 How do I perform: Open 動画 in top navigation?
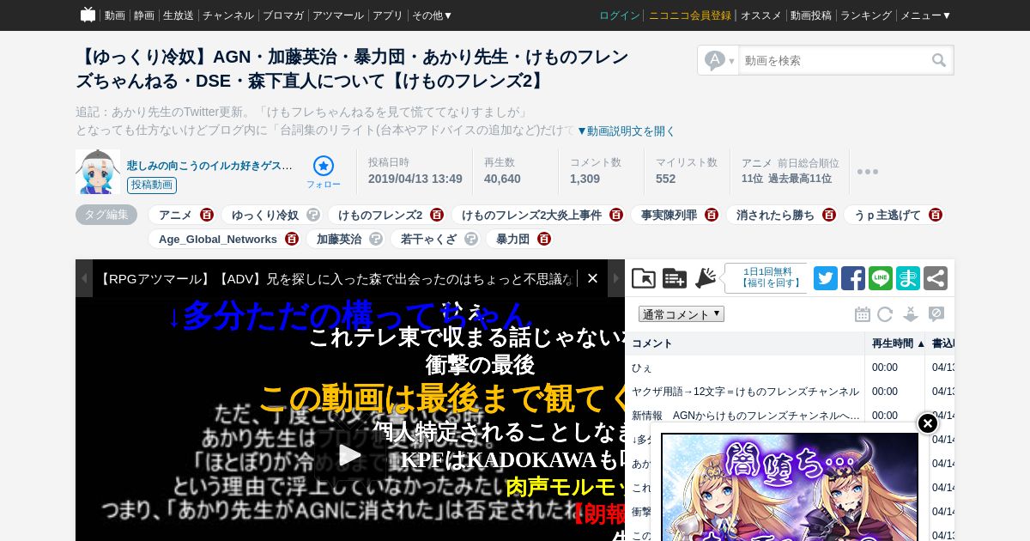tap(115, 15)
